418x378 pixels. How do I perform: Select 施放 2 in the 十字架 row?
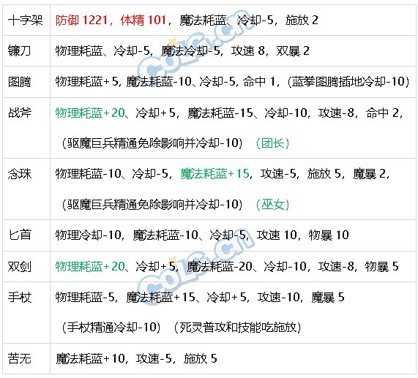(x=302, y=20)
